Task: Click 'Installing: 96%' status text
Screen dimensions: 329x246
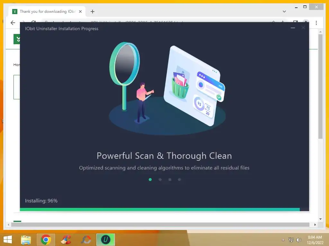Action: pyautogui.click(x=41, y=201)
